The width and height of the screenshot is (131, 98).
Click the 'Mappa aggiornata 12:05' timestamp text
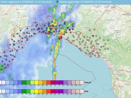tap(85, 2)
